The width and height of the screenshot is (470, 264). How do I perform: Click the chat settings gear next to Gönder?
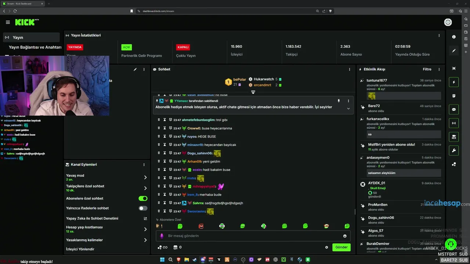click(326, 247)
